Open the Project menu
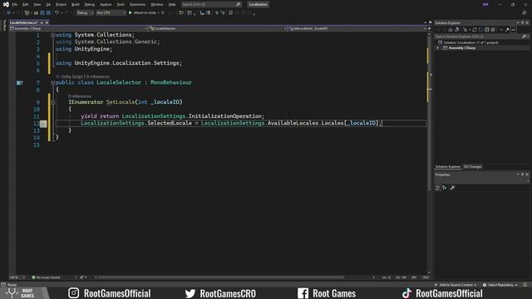 tap(61, 4)
